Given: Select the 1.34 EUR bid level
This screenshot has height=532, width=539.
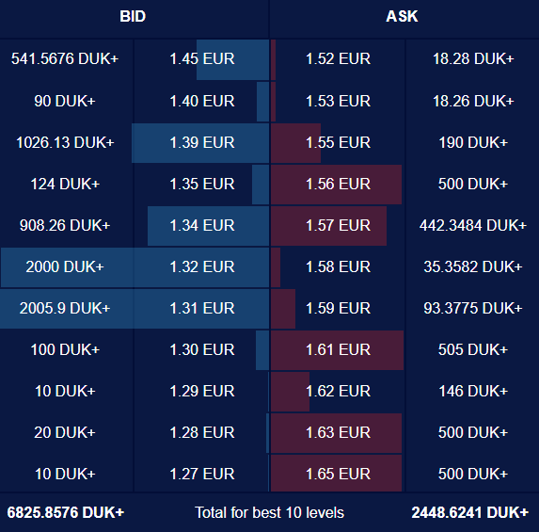Looking at the screenshot, I should [x=202, y=225].
